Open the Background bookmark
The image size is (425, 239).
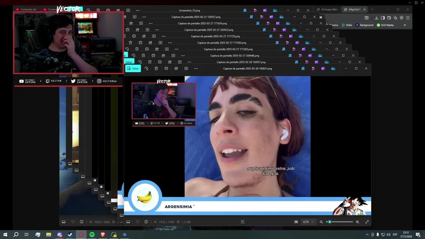tap(364, 25)
